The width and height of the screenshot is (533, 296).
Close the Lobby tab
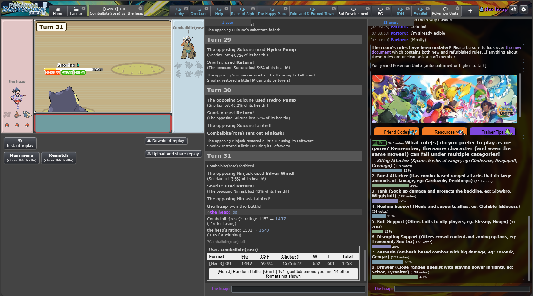coord(186,9)
